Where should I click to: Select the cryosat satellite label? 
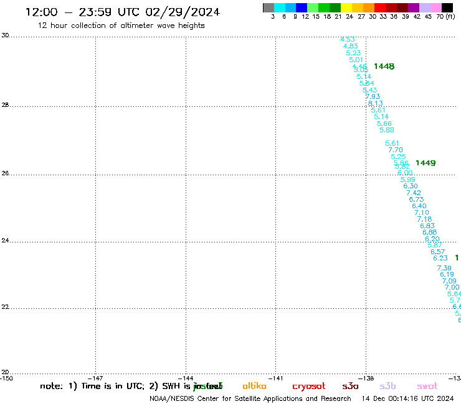click(309, 386)
